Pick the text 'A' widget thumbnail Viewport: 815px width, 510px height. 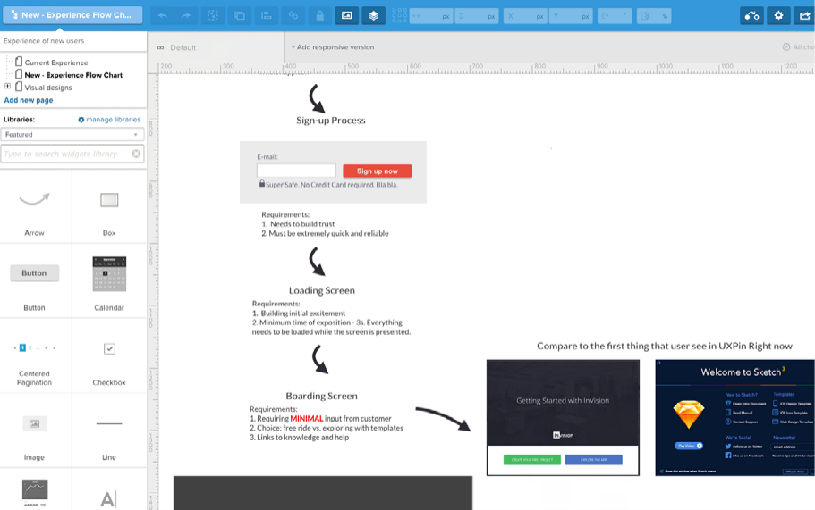[108, 499]
